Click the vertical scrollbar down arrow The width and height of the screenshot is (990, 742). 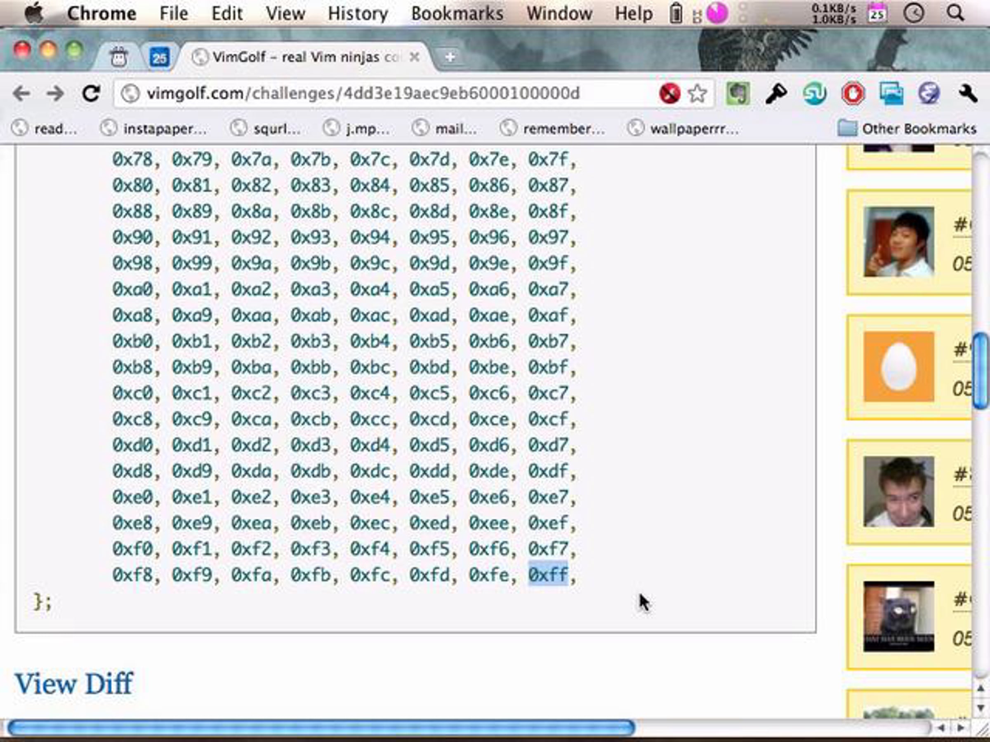point(980,709)
